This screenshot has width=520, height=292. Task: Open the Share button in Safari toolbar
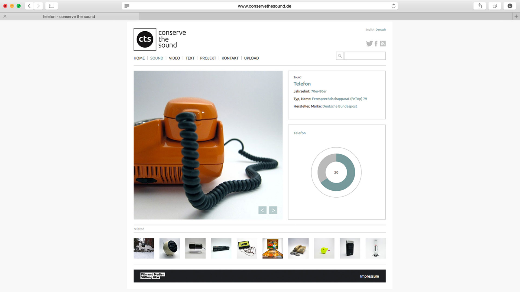click(x=480, y=6)
